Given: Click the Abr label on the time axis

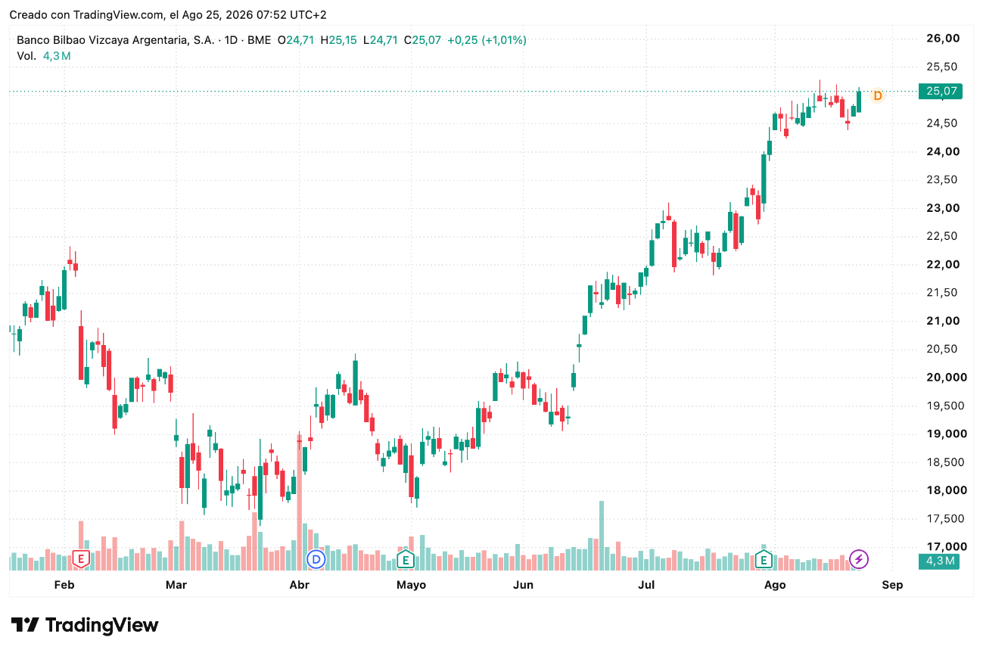Looking at the screenshot, I should click(x=300, y=585).
